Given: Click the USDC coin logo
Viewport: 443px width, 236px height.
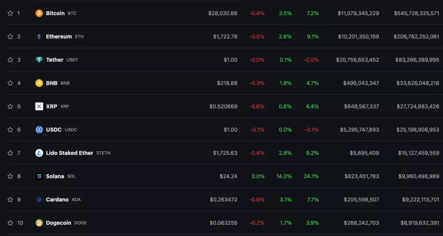Looking at the screenshot, I should pos(39,130).
